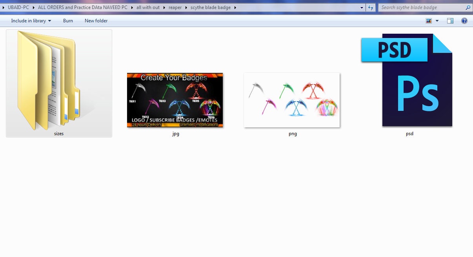The image size is (473, 257).
Task: Navigate to the reaper breadcrumb
Action: tap(175, 7)
